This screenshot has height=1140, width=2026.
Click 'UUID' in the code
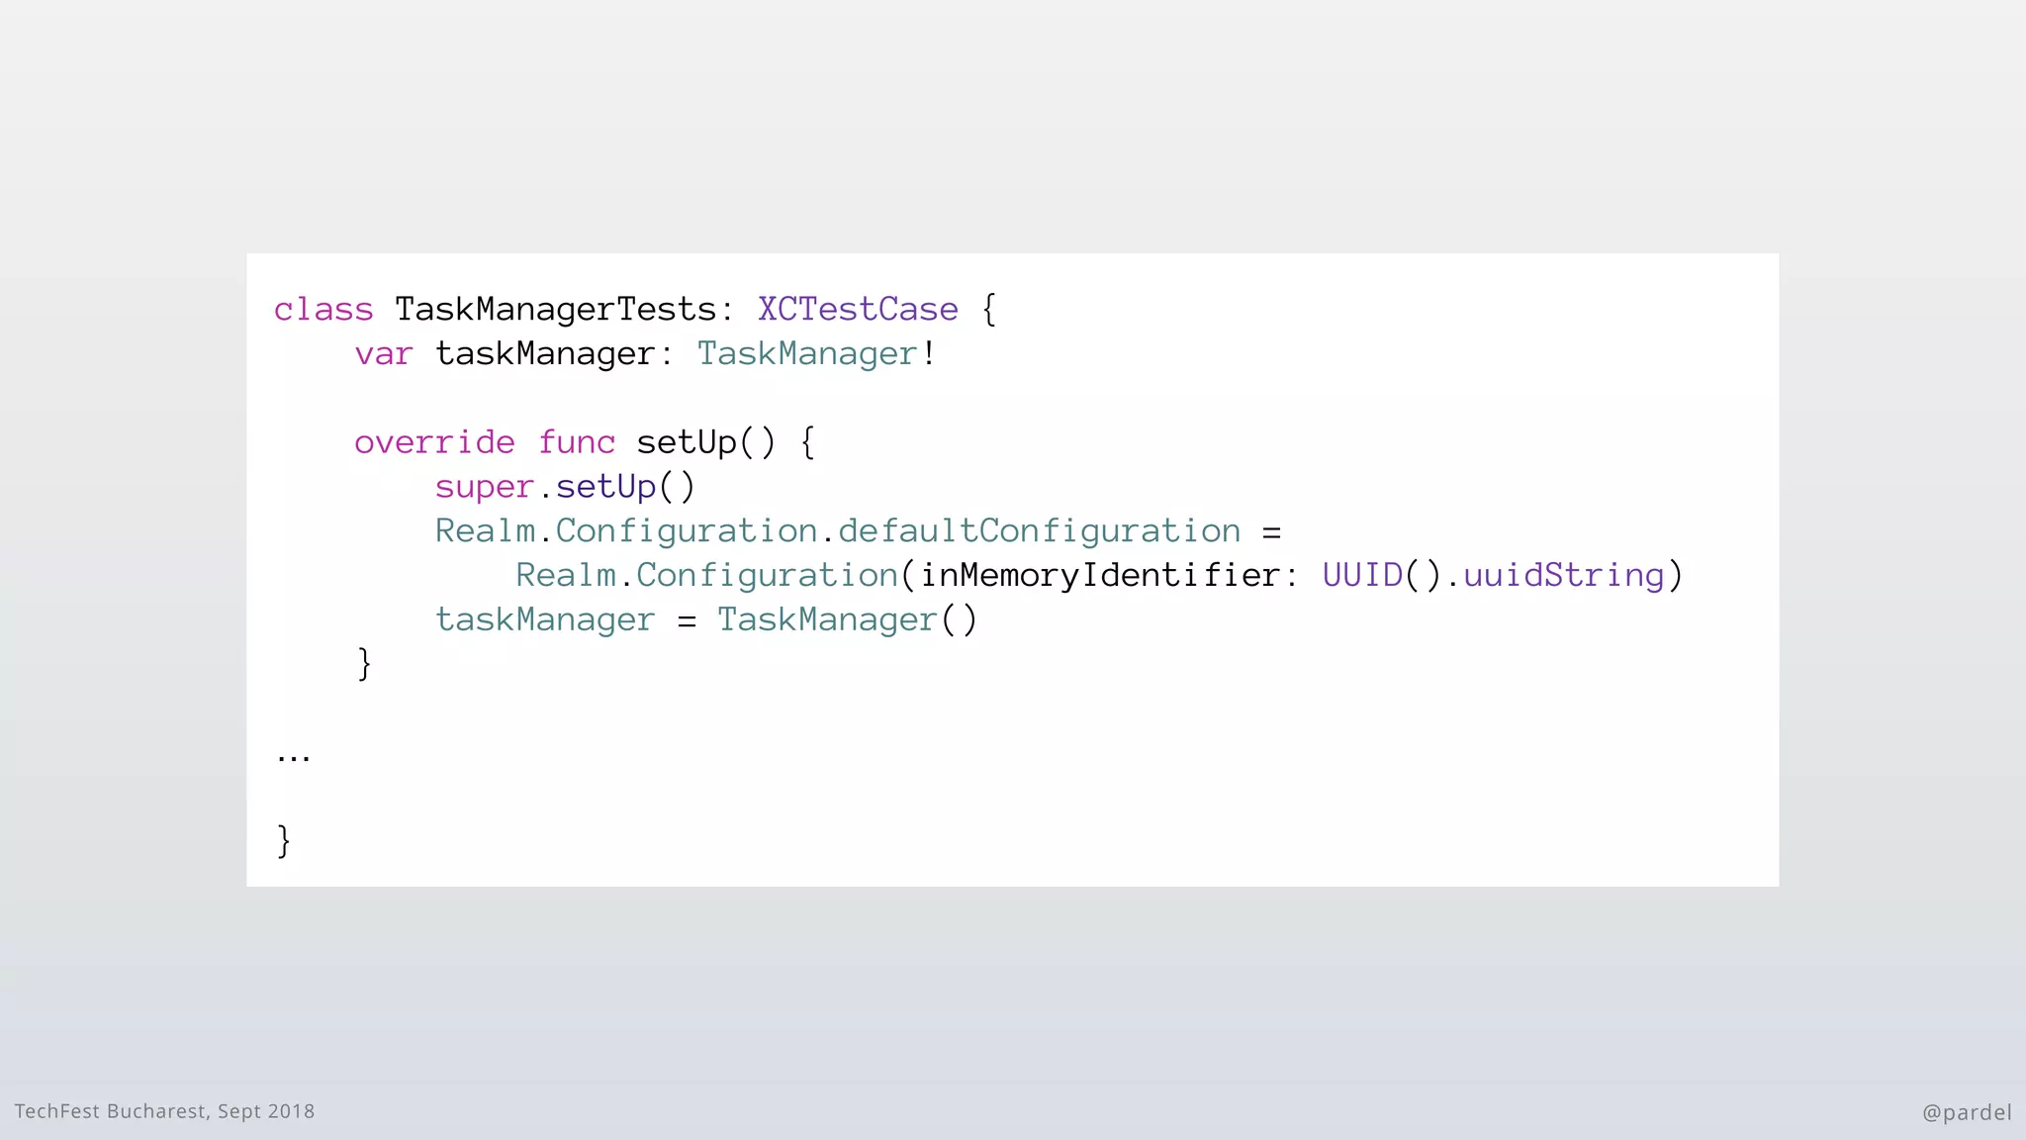(x=1362, y=575)
